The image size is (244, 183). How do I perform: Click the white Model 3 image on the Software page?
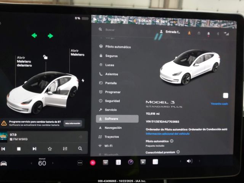pos(190,67)
